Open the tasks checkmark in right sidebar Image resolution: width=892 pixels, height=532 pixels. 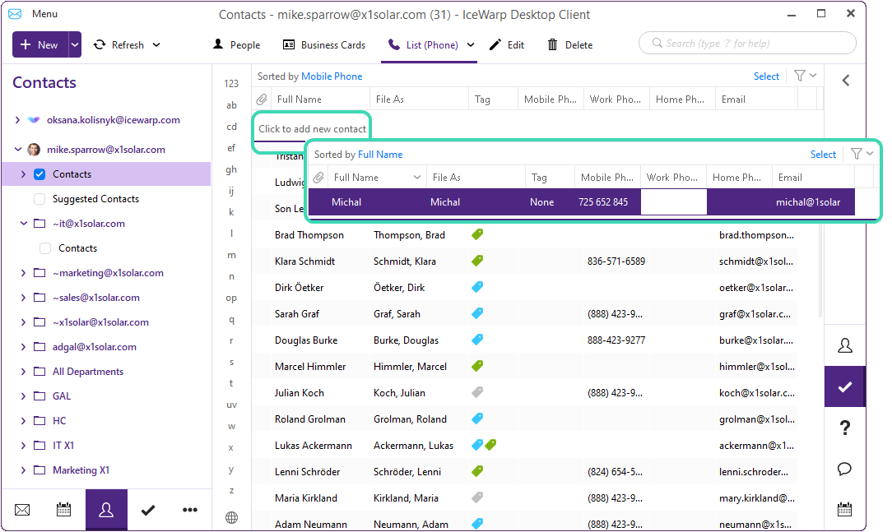(845, 387)
